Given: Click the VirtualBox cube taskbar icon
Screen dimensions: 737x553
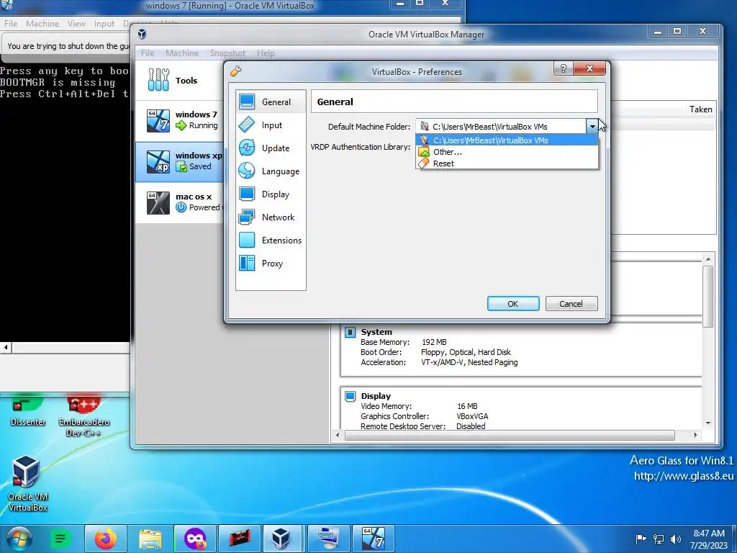Looking at the screenshot, I should pos(281,539).
